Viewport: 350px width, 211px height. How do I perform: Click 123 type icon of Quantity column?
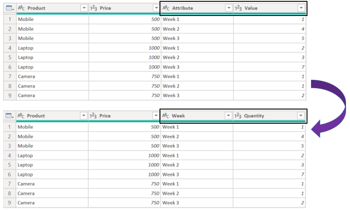[238, 116]
